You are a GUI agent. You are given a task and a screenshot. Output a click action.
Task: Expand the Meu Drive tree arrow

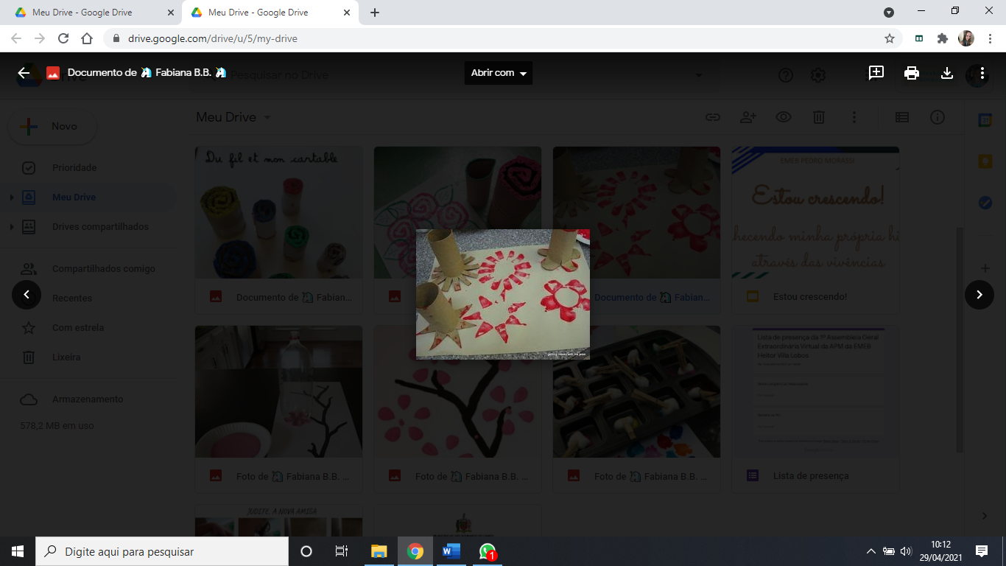[11, 198]
